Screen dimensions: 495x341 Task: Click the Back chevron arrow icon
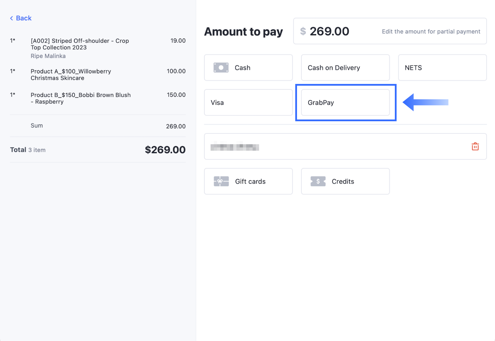[12, 18]
